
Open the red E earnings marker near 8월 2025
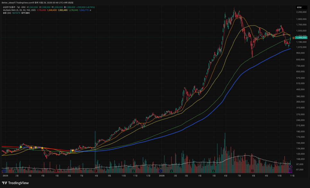(x=96, y=171)
